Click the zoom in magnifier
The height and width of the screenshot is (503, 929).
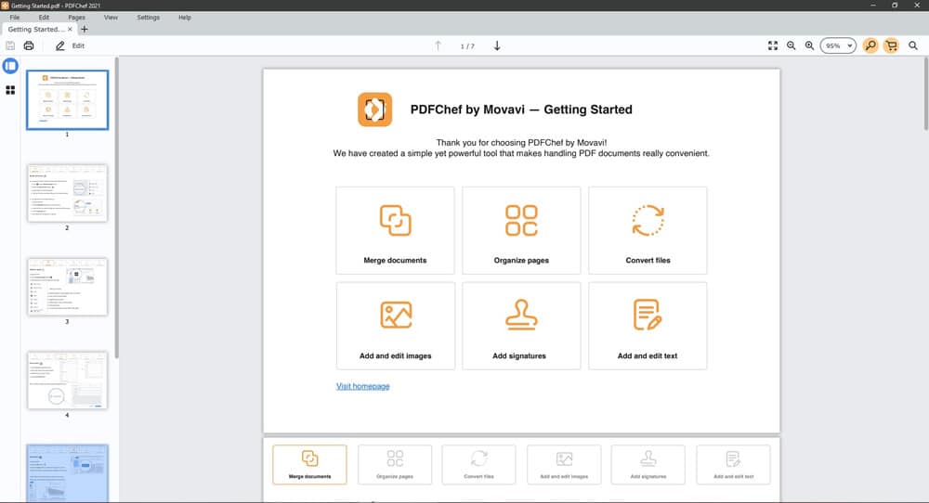point(809,45)
